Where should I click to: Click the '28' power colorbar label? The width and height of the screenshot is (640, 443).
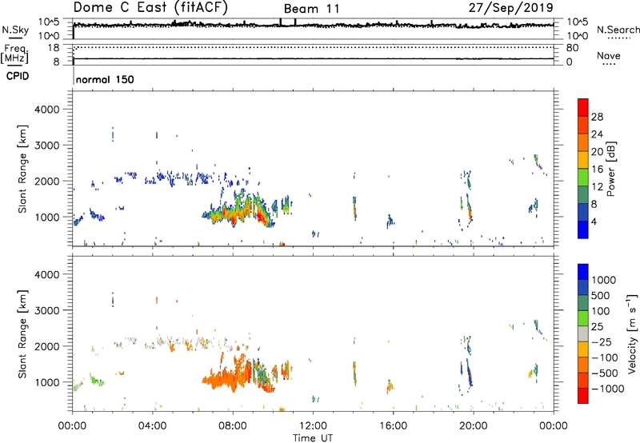click(x=597, y=117)
